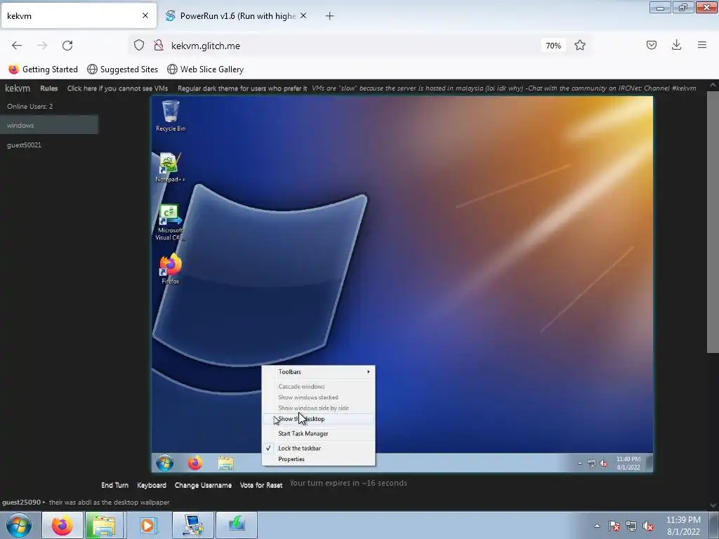Click Change Username
The width and height of the screenshot is (719, 539).
tap(203, 485)
